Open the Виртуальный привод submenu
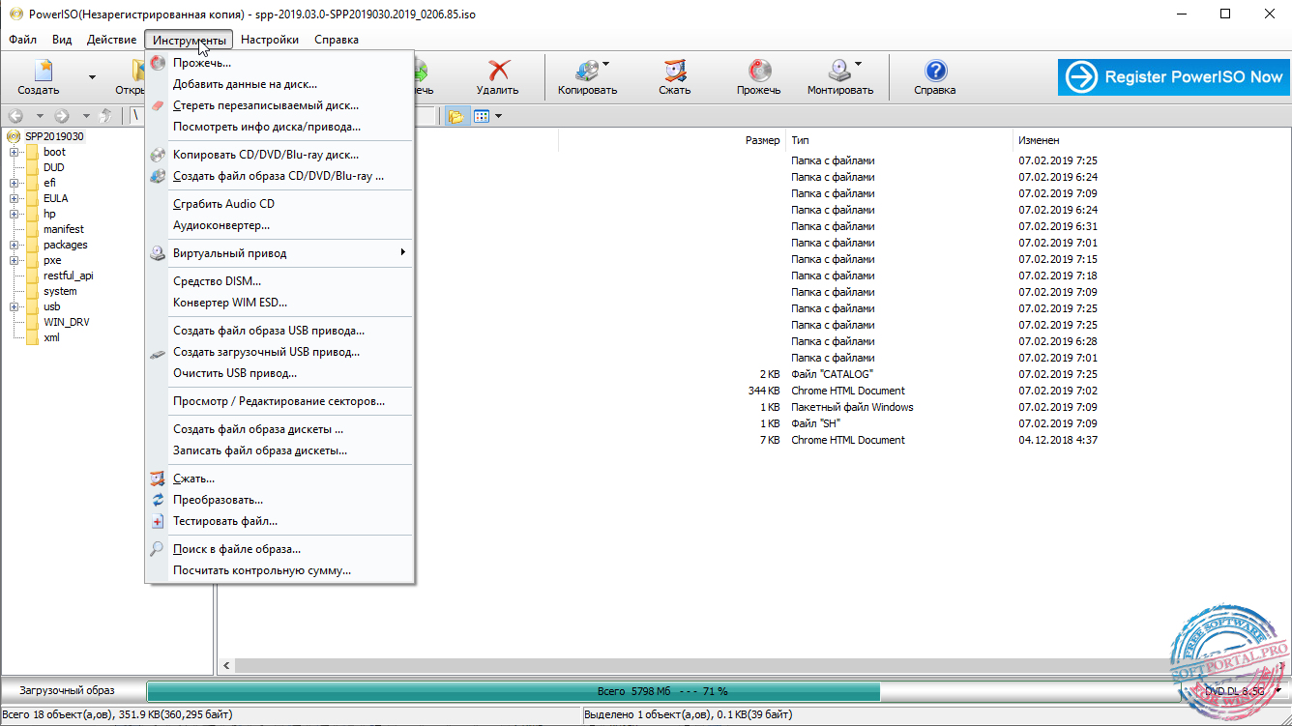The width and height of the screenshot is (1292, 726). (x=279, y=253)
